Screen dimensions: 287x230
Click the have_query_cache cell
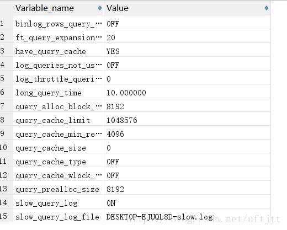pos(59,51)
